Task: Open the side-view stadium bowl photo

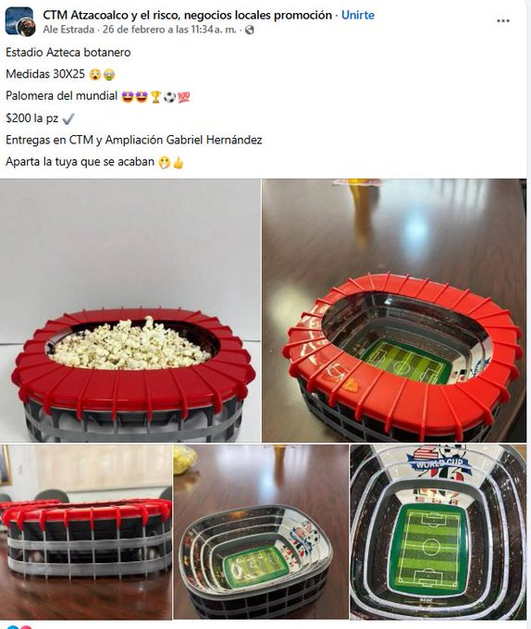Action: pyautogui.click(x=86, y=532)
